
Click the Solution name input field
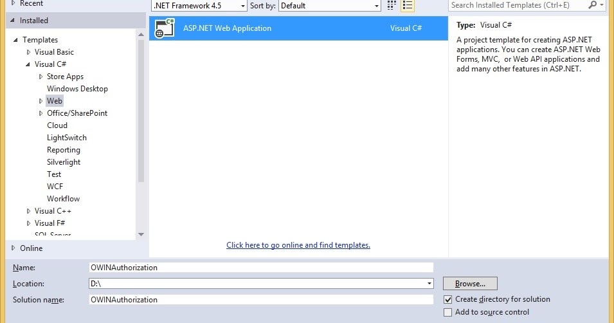coord(261,299)
